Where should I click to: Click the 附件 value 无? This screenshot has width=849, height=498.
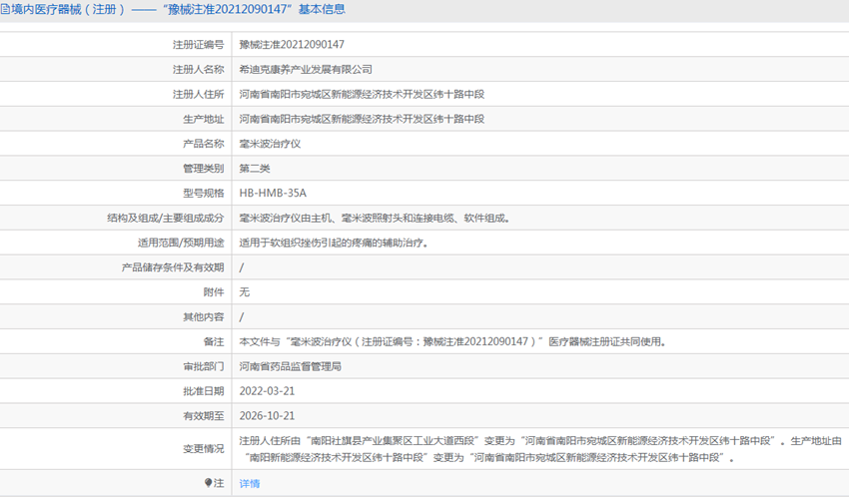pyautogui.click(x=245, y=292)
